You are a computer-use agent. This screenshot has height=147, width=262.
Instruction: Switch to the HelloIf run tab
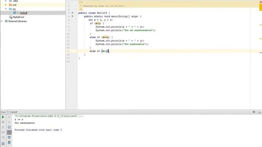[12, 112]
